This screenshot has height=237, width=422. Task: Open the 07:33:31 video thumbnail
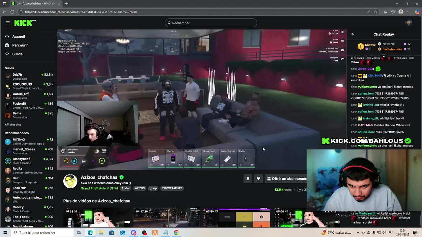96,217
